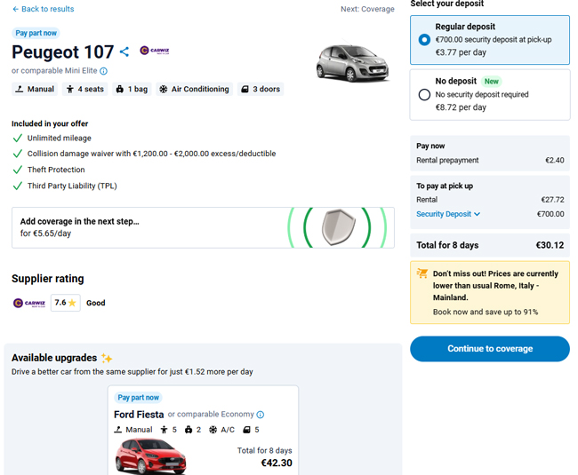Click the Pay part now badge for Peugeot 107
The height and width of the screenshot is (475, 578).
pos(36,33)
